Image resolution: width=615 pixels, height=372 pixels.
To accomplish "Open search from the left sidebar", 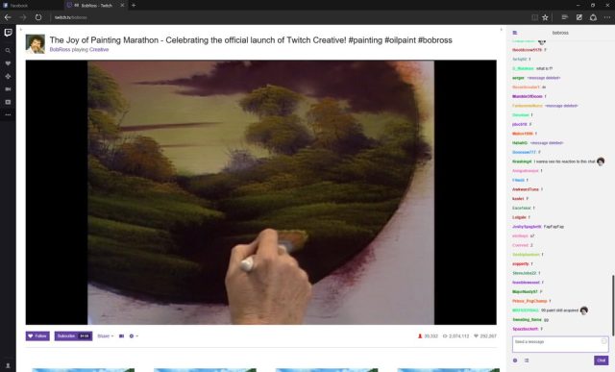I will 8,51.
